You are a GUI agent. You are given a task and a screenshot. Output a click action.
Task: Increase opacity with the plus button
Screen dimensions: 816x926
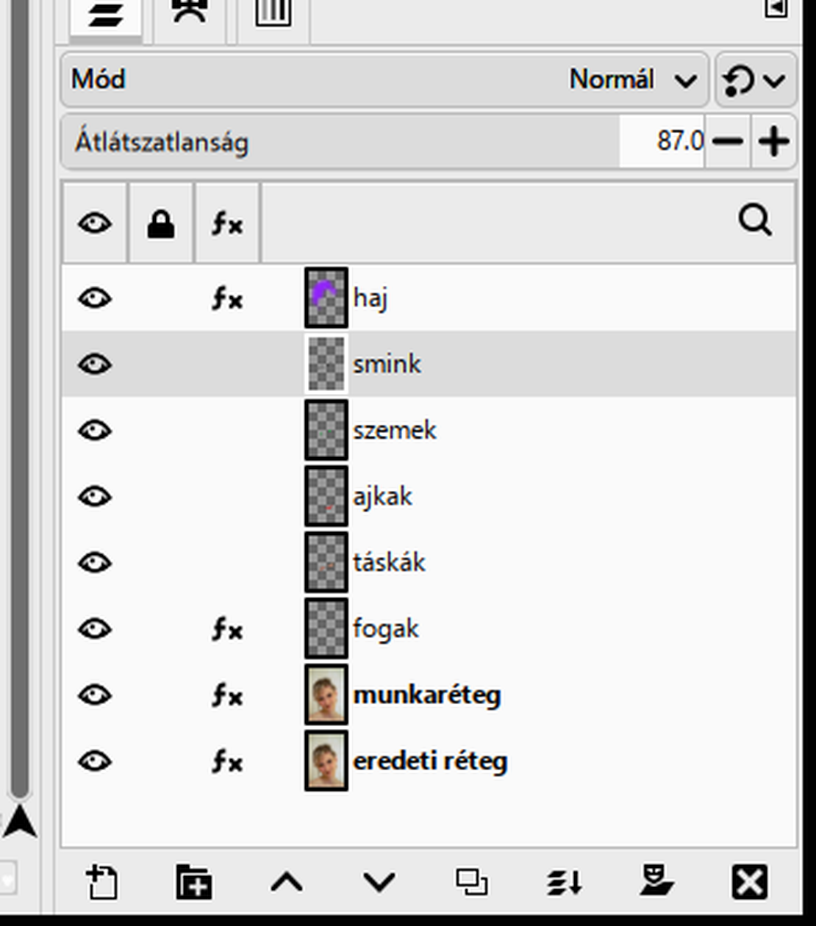(x=774, y=141)
